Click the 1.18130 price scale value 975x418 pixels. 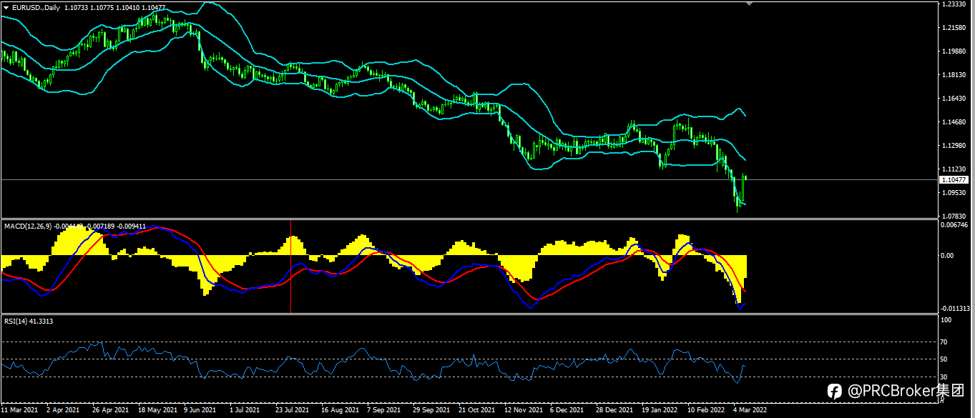[954, 75]
